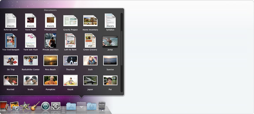Viewport: 254px width, 114px height.
Task: Launch iMovie star icon in Dock
Action: (x=25, y=106)
